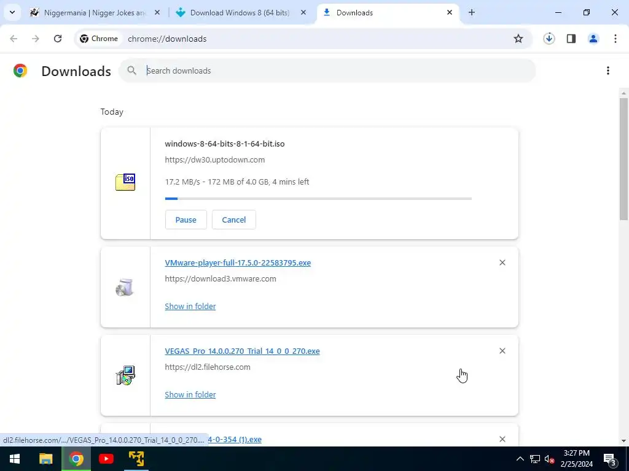
Task: Click the search magnifier icon
Action: [x=131, y=71]
